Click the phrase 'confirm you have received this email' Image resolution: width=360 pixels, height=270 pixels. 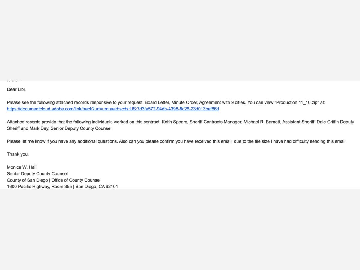(x=196, y=141)
